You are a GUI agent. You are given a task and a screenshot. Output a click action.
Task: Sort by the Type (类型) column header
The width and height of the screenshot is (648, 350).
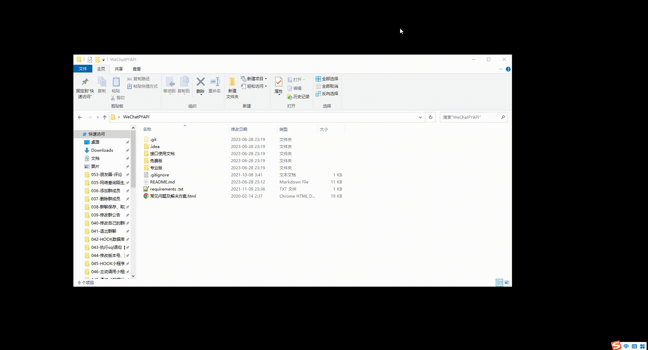coord(284,129)
